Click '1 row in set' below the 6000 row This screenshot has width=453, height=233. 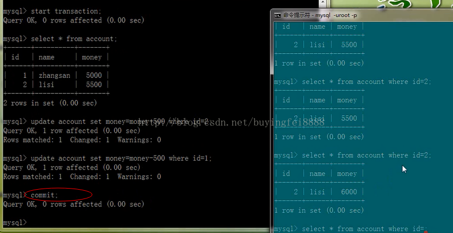tap(319, 211)
